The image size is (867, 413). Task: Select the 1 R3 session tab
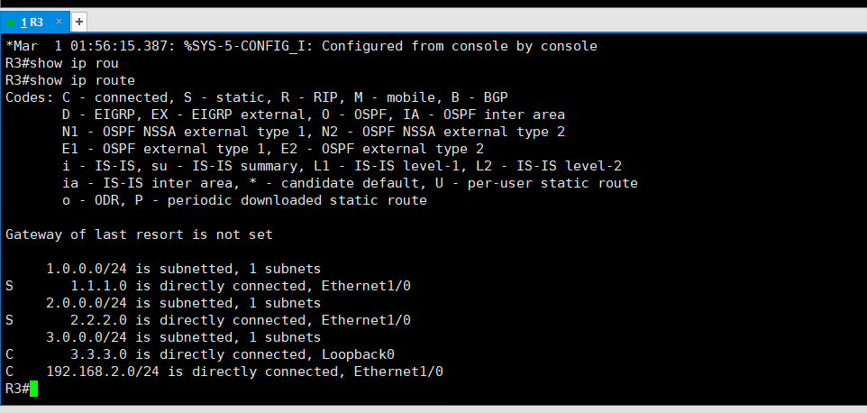pos(34,22)
